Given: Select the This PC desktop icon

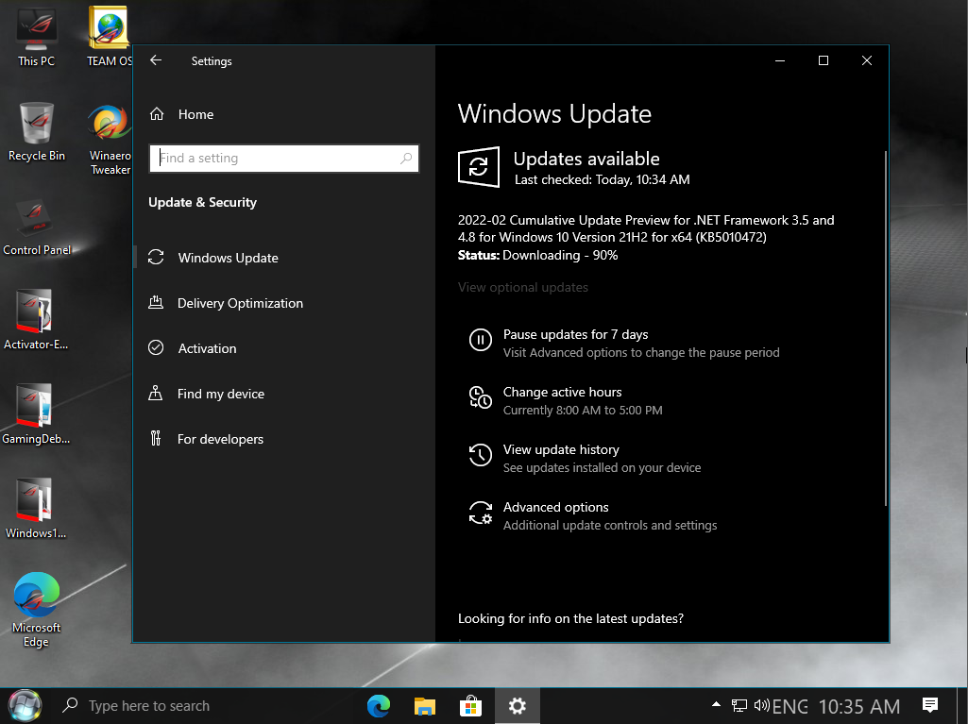Looking at the screenshot, I should click(x=36, y=36).
